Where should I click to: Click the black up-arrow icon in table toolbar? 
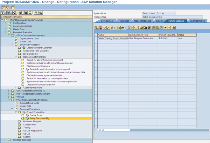169,28
